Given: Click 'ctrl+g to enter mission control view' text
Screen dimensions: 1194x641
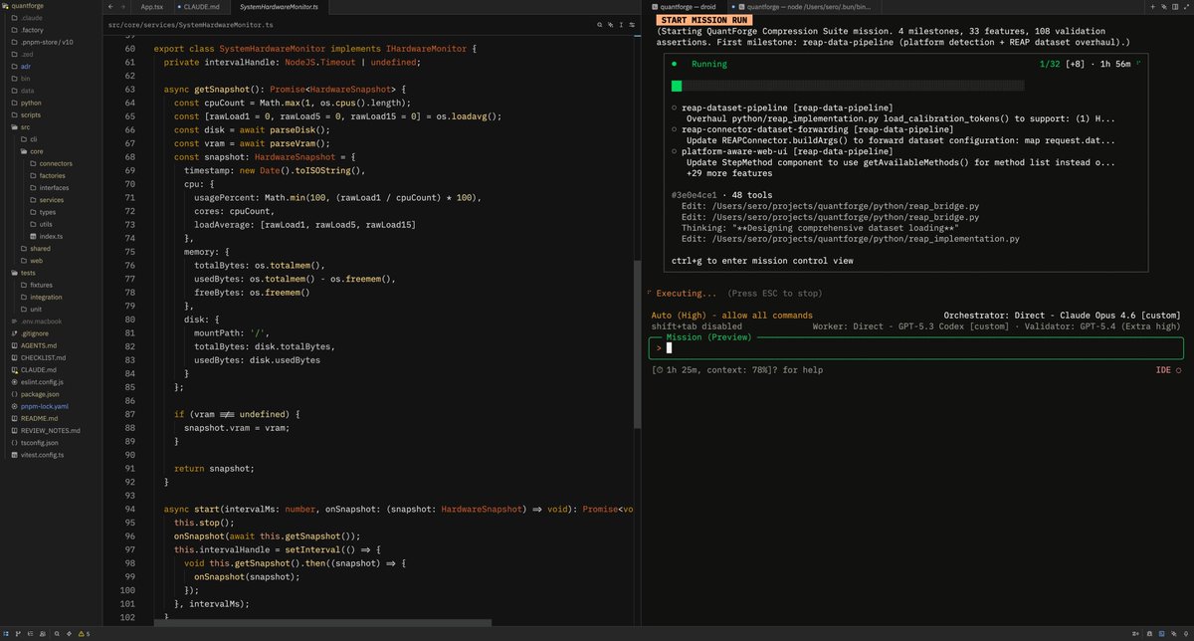Looking at the screenshot, I should pos(762,261).
